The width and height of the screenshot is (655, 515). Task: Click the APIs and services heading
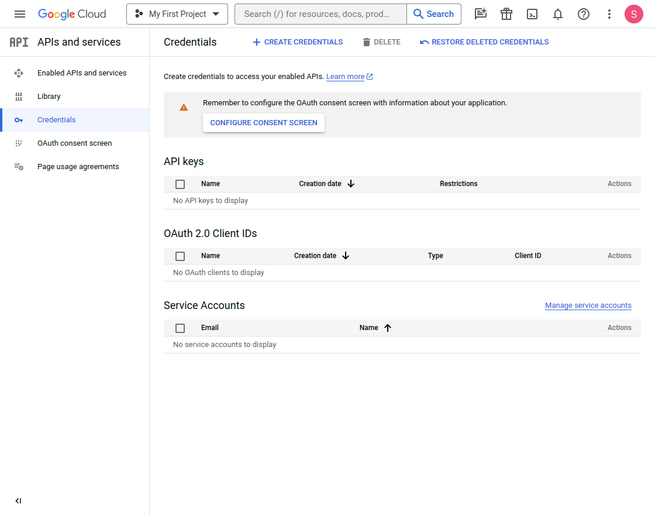point(79,42)
